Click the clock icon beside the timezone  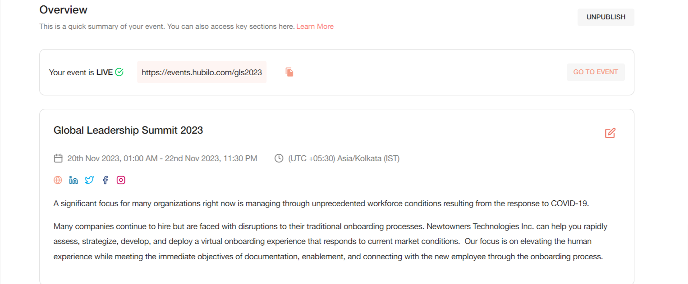tap(279, 158)
